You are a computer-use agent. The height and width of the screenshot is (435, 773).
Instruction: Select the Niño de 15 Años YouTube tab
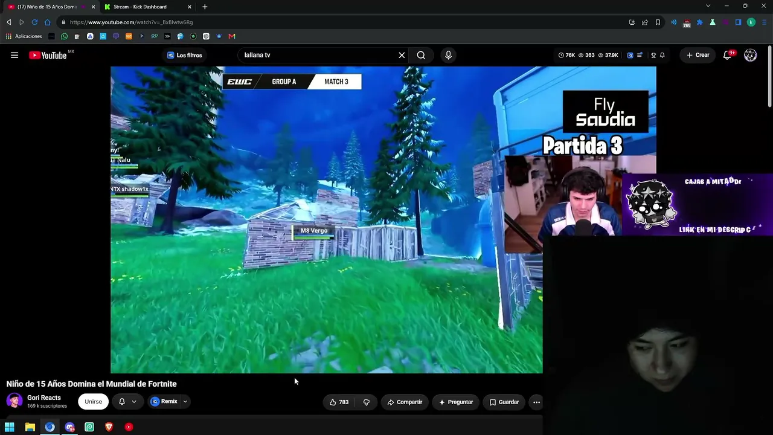(47, 7)
